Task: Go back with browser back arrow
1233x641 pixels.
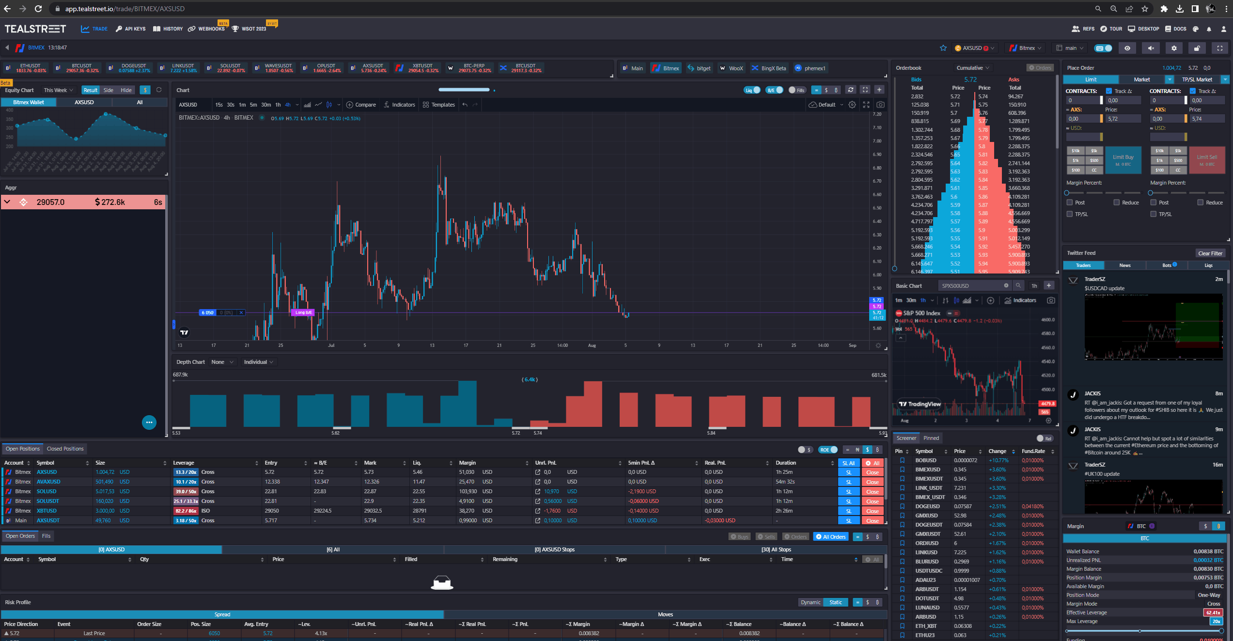Action: coord(7,9)
